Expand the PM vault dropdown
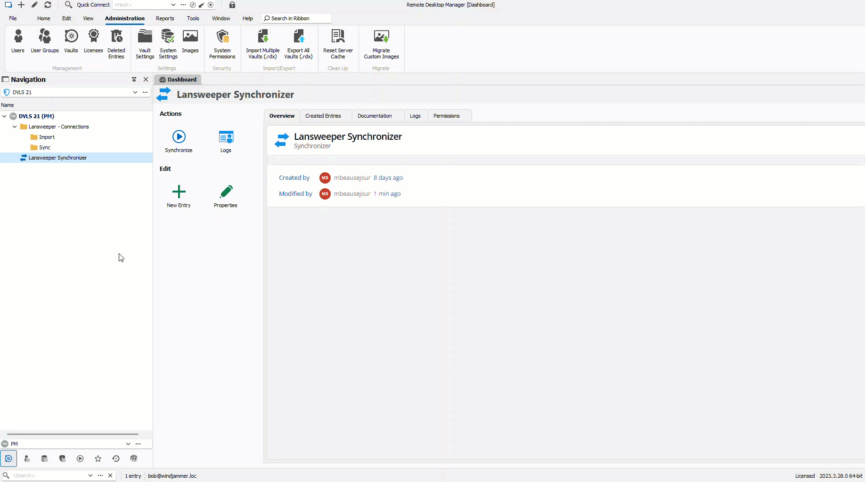The height and width of the screenshot is (482, 865). point(128,444)
